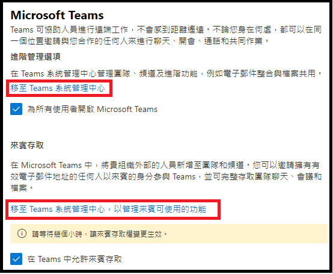
Task: Uncheck the blue checkmark for enabling Microsoft Teams
Action: [16, 109]
